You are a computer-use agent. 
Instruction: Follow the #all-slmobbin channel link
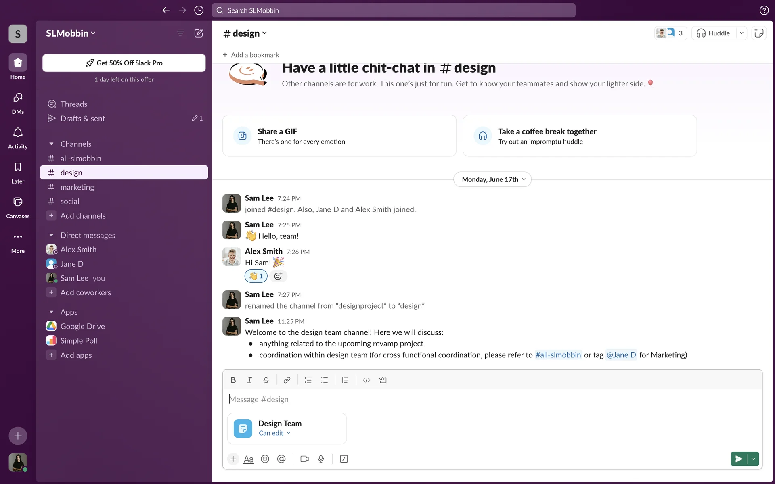(558, 355)
